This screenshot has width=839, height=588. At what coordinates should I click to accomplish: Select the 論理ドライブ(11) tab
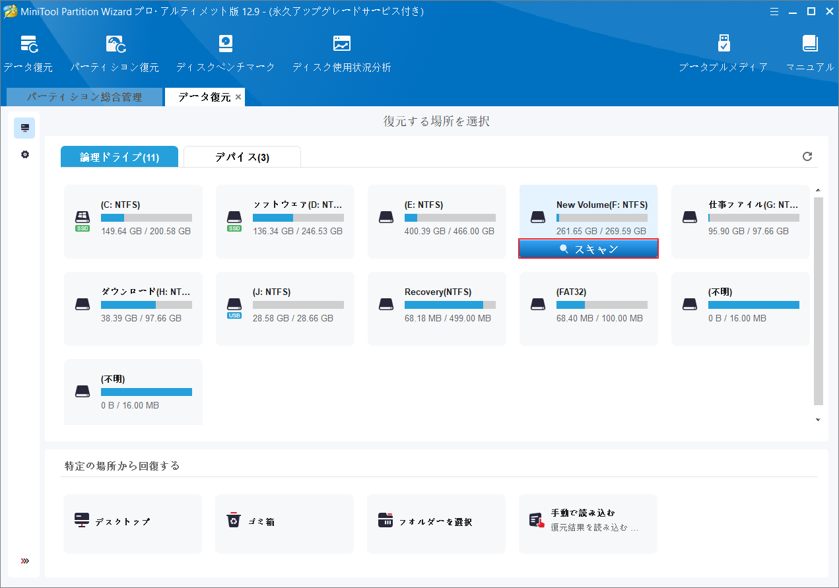[x=119, y=157]
